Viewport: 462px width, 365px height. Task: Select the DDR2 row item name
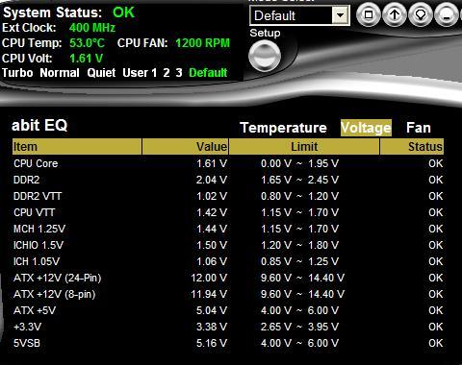[x=27, y=180]
